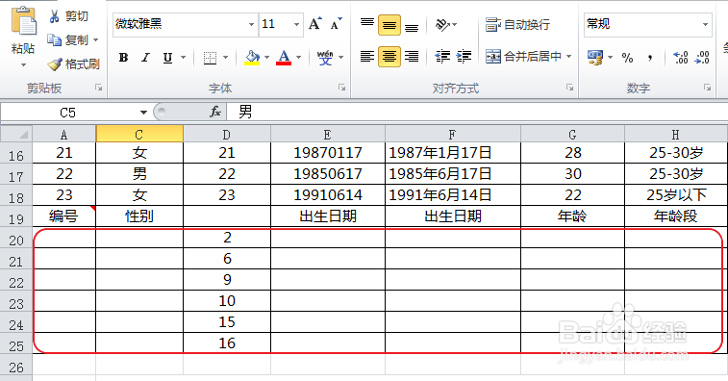Select the 年龄段 header cell

coord(676,216)
